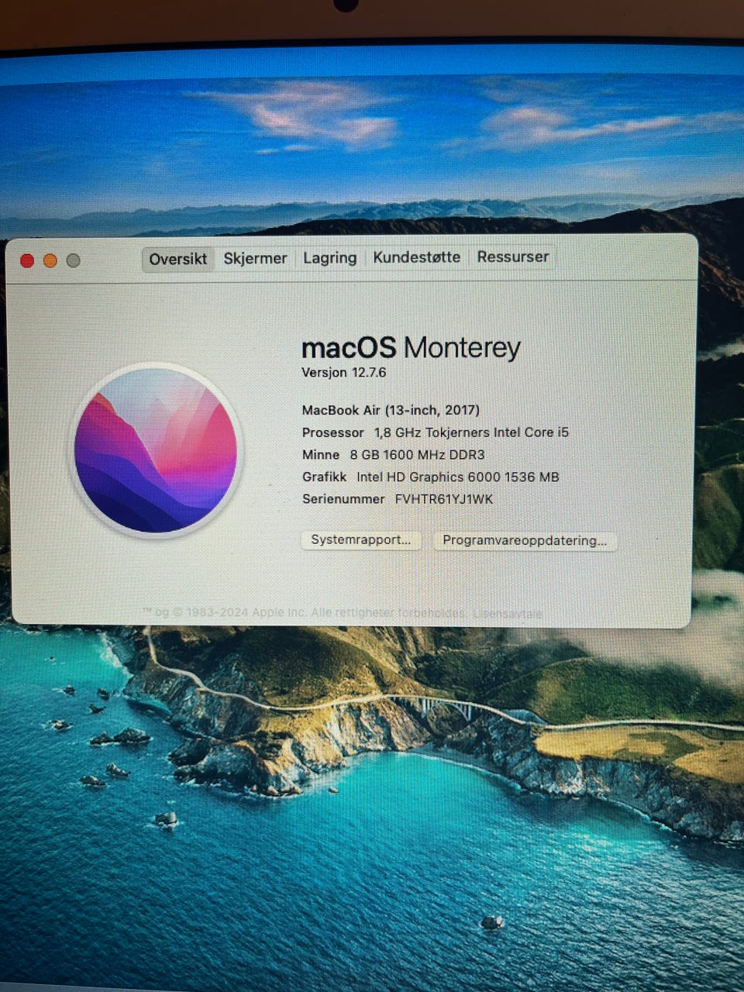This screenshot has width=744, height=992.
Task: Minimize window using yellow button
Action: click(50, 261)
